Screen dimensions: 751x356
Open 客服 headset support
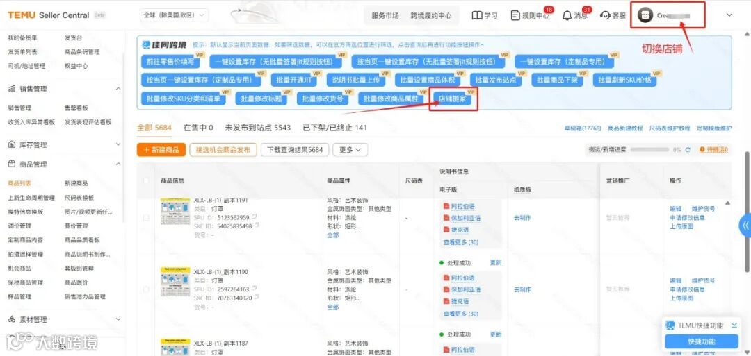tap(613, 15)
